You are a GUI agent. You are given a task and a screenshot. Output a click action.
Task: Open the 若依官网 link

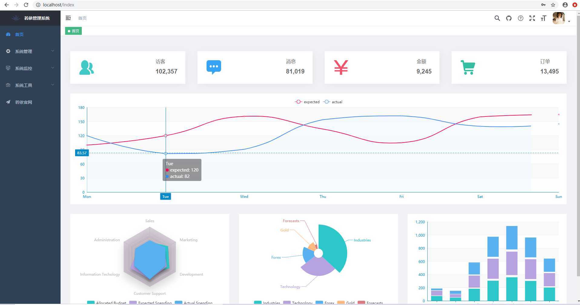pyautogui.click(x=30, y=102)
